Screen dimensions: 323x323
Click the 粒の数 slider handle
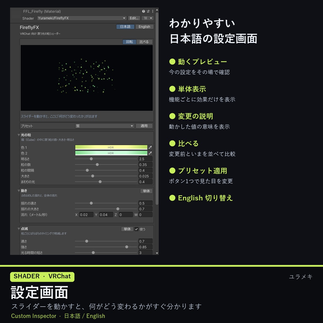[97, 165]
